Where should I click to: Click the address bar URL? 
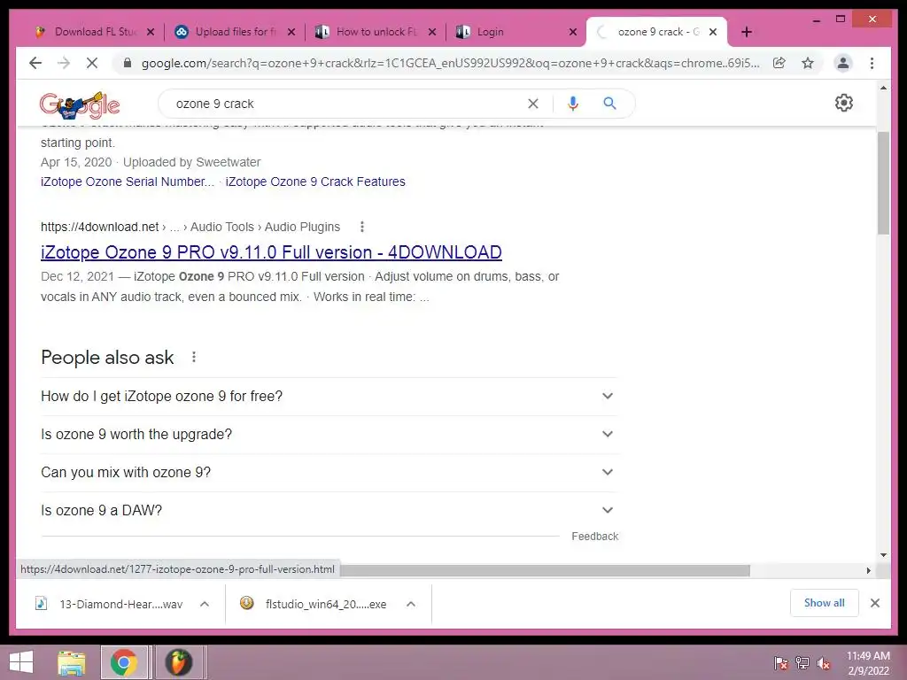[x=450, y=63]
